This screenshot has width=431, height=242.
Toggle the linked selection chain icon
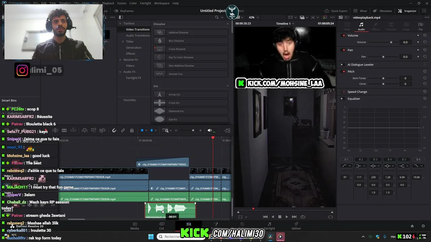click(123, 130)
